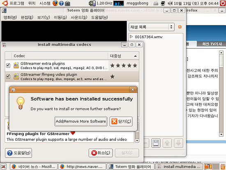Click the red power quit button
Image resolution: width=226 pixels, height=170 pixels.
pyautogui.click(x=223, y=3)
